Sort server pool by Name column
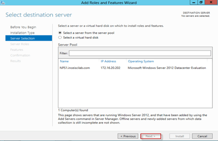The height and width of the screenshot is (141, 218). (x=64, y=61)
